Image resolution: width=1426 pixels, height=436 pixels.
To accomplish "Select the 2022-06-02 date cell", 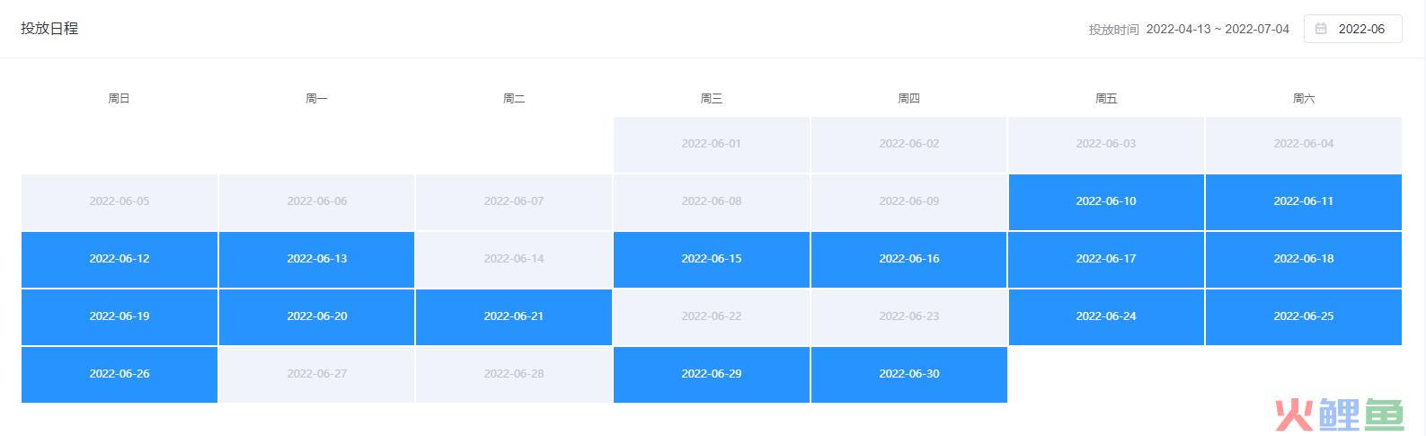I will tap(909, 144).
